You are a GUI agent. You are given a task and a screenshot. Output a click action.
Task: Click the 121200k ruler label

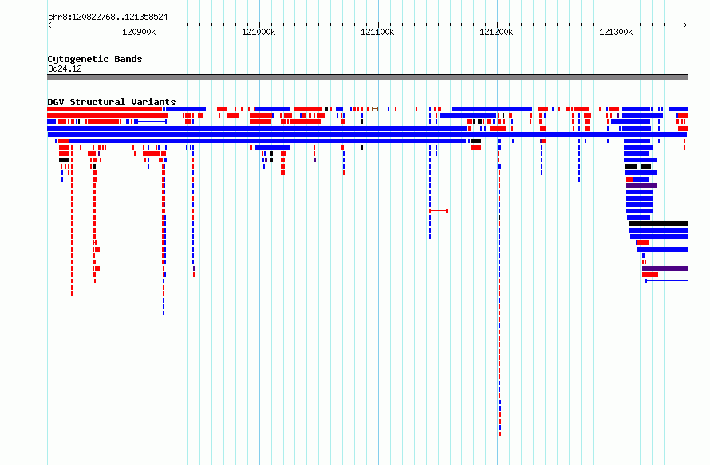497,32
